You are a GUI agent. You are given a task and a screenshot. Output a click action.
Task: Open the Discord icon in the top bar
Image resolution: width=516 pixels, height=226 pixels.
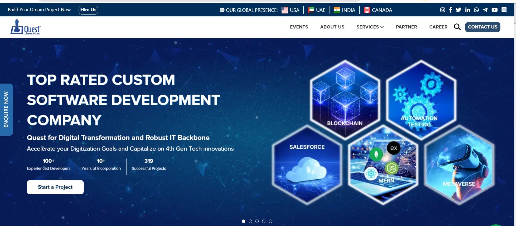tap(504, 10)
